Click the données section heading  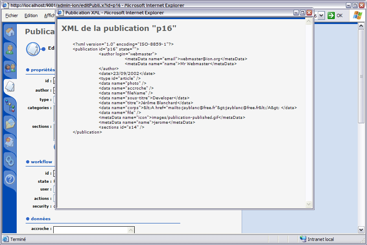[41, 219]
